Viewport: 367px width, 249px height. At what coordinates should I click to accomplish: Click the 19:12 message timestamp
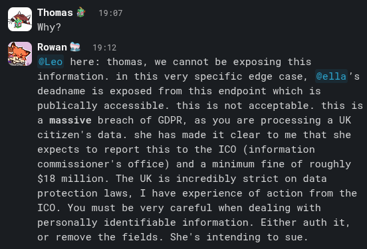point(104,48)
